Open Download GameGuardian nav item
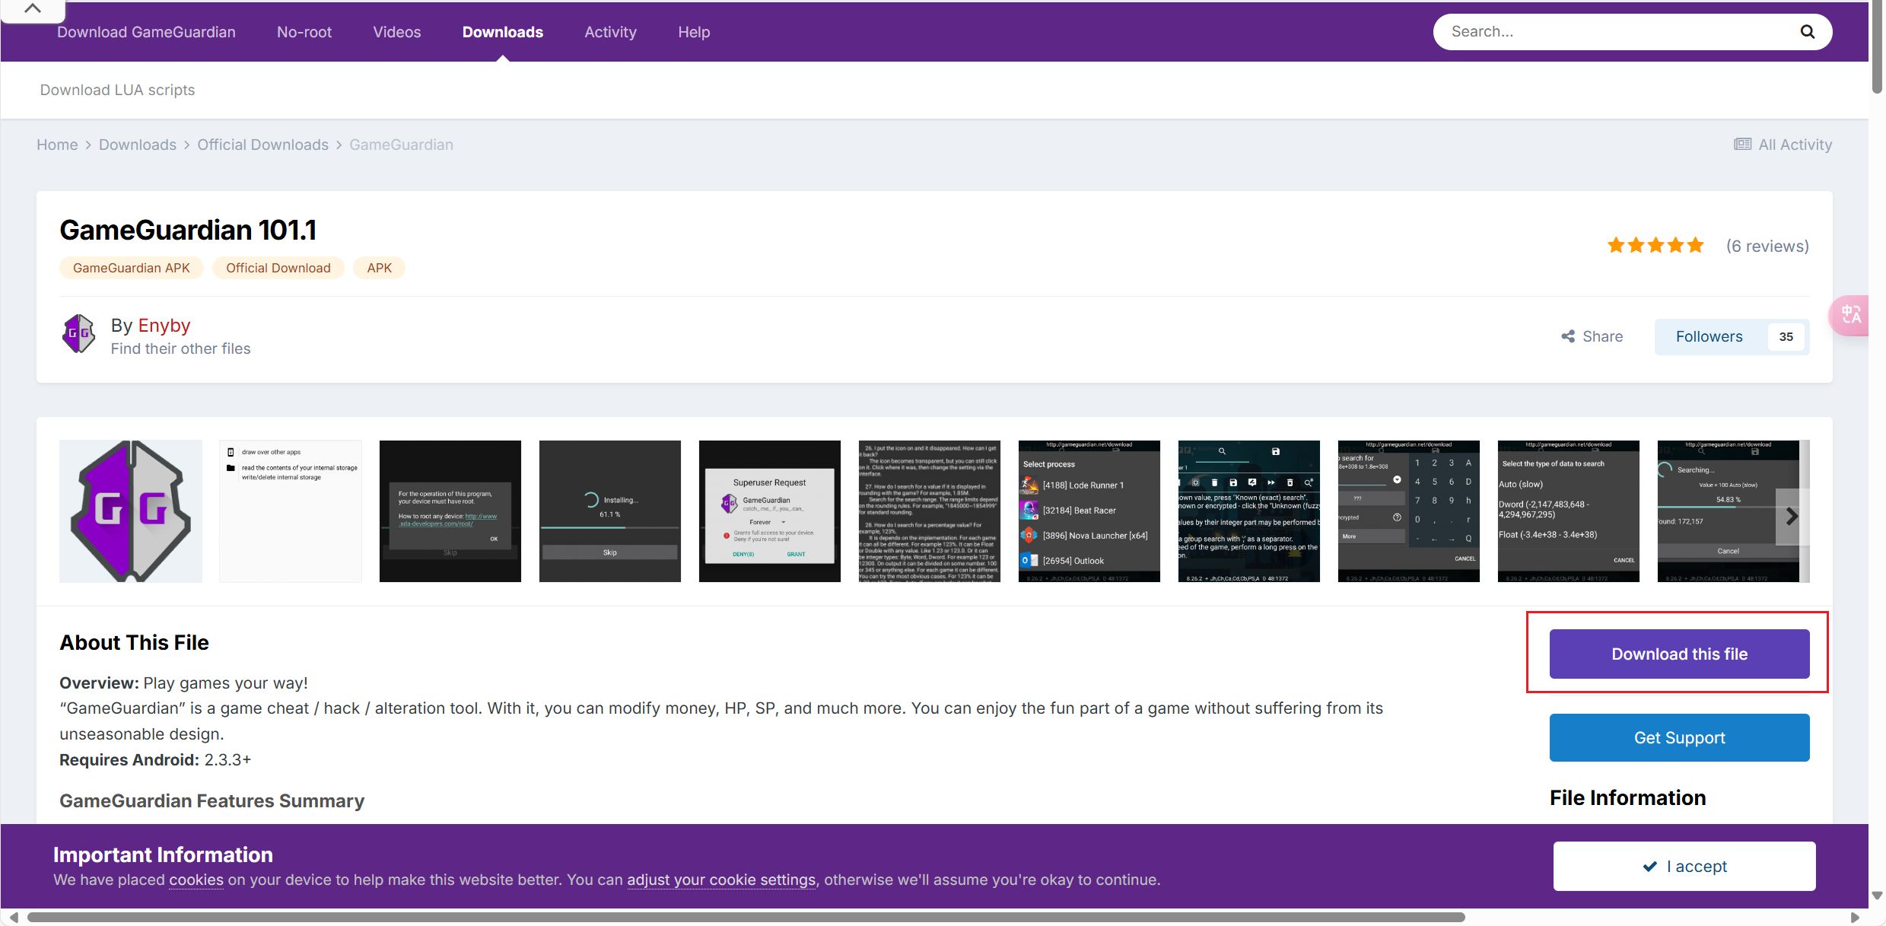 (x=146, y=32)
